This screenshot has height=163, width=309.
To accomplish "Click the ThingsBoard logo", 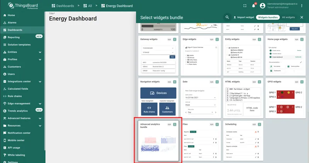I will tap(23, 6).
